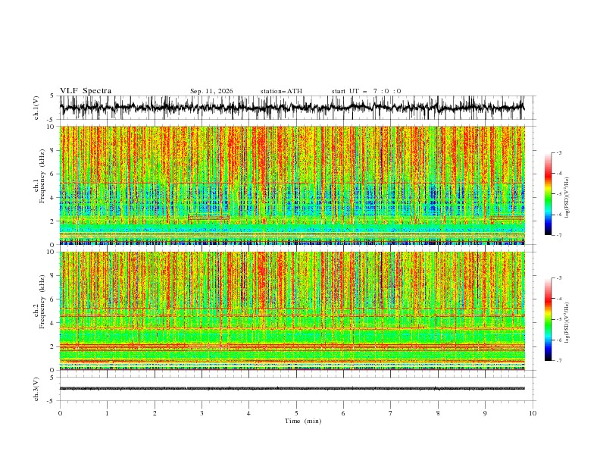Click the VLF Spectra title text
Viewport: 600px width, 464px height.
pos(86,91)
